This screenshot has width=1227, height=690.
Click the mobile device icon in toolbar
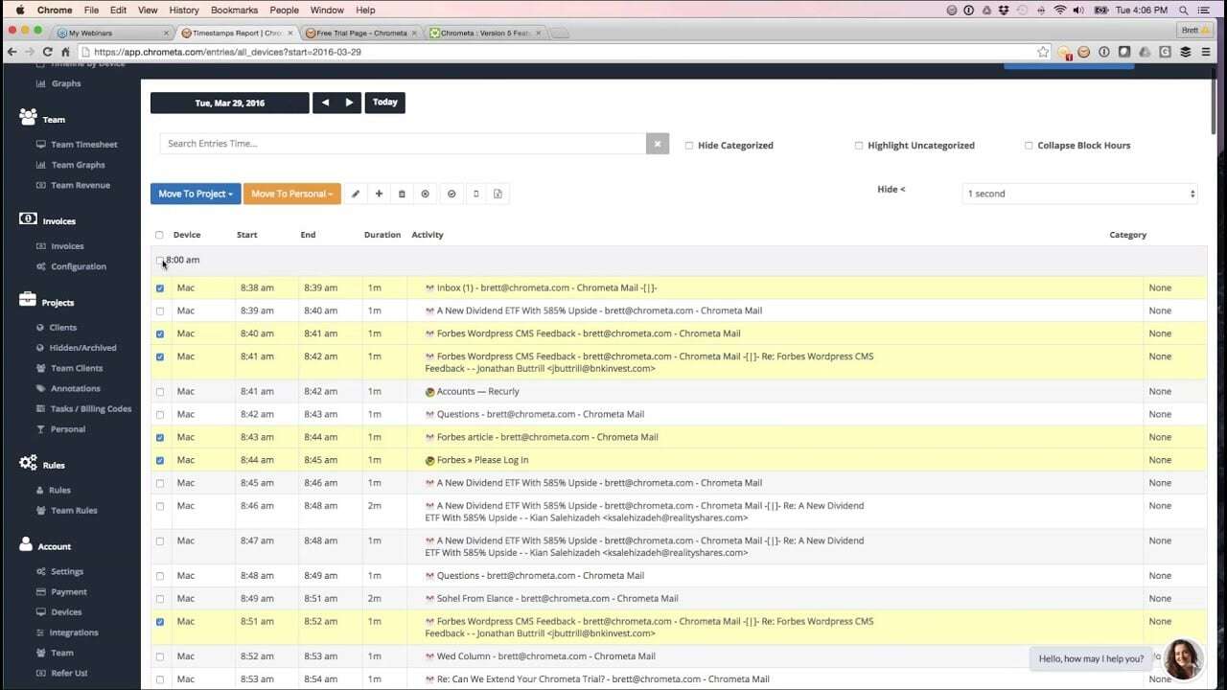point(475,194)
